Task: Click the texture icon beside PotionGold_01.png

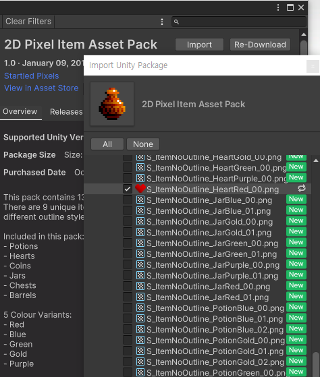Action: pos(140,351)
